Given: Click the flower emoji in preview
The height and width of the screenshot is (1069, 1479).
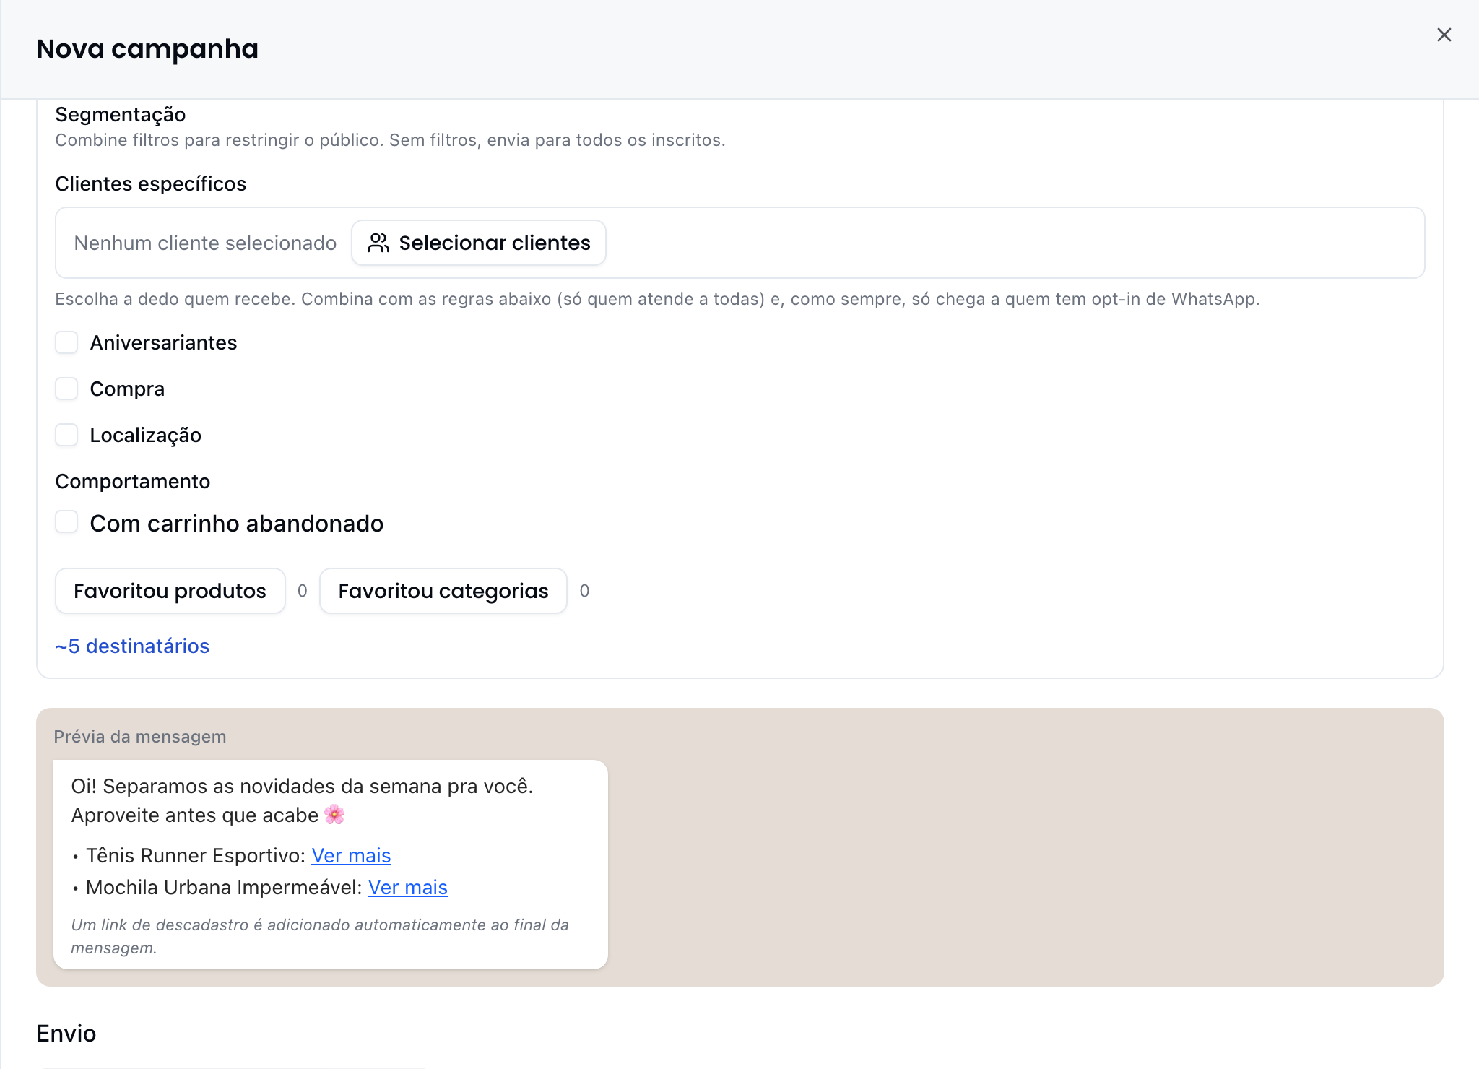Looking at the screenshot, I should (x=334, y=815).
